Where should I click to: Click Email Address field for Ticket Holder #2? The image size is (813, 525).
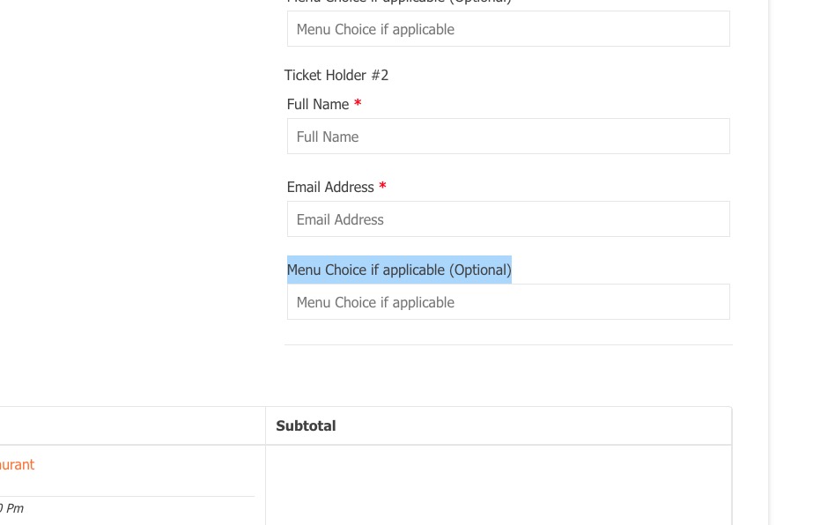pyautogui.click(x=508, y=219)
